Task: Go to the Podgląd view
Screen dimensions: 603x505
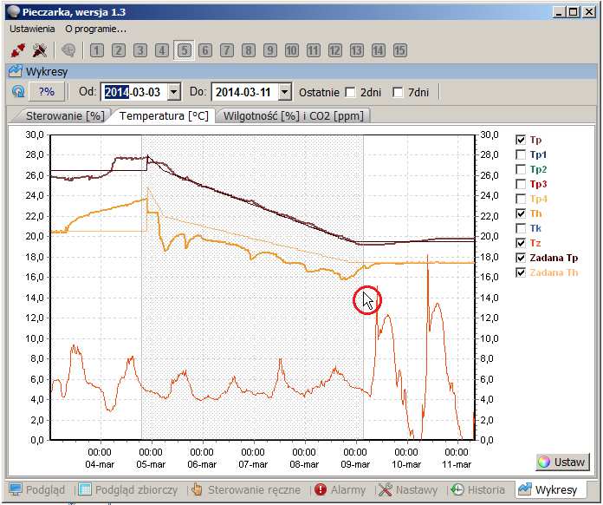Action: click(38, 490)
